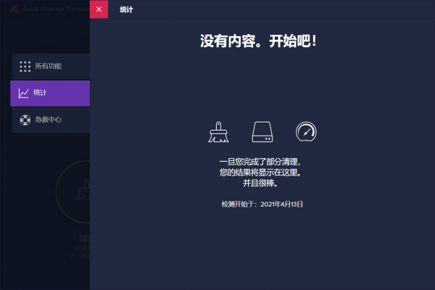Click the 没有内容。开始吧！ heading

point(258,41)
